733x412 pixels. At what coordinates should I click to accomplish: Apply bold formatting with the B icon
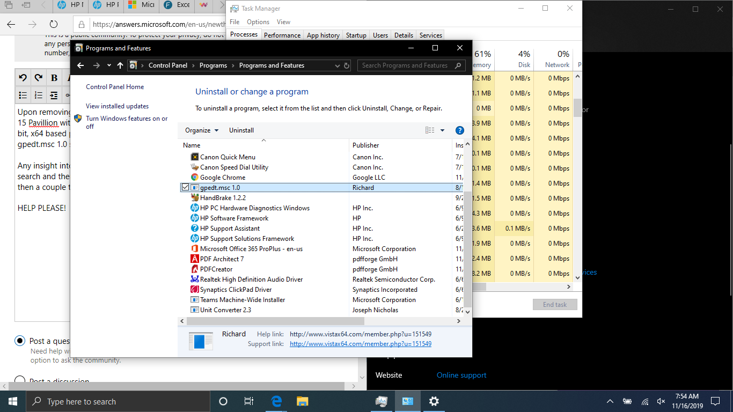54,77
